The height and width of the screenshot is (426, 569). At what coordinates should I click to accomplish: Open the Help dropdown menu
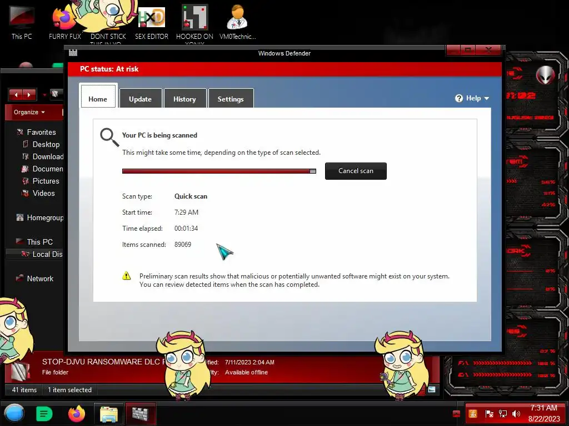(472, 98)
